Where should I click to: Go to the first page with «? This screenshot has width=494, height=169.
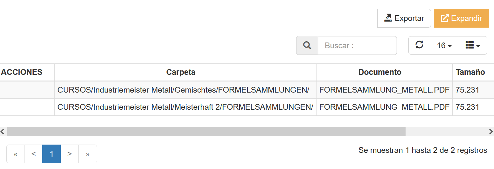[x=16, y=154]
